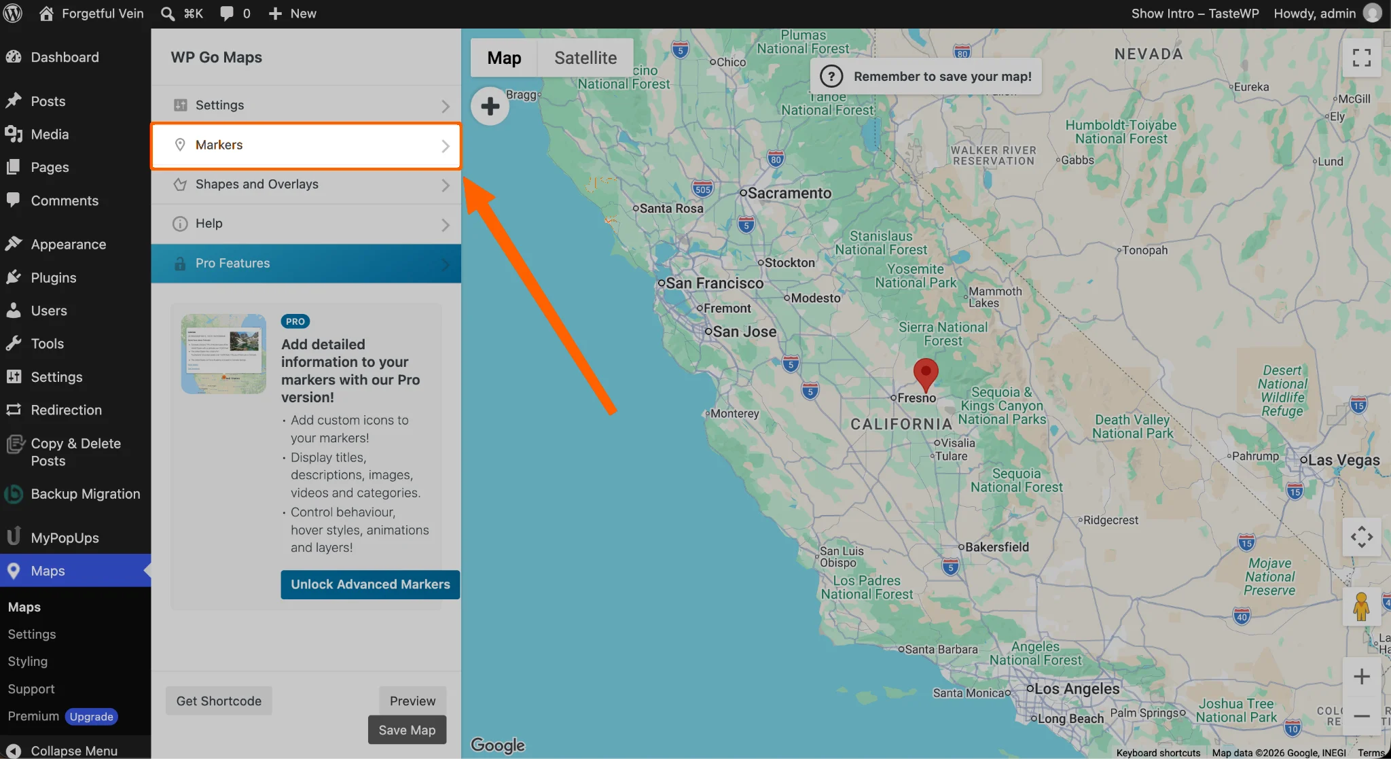
Task: Open the search magnifier in admin bar
Action: 168,14
